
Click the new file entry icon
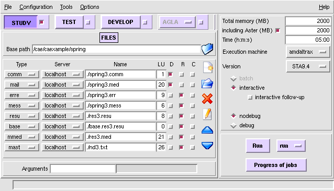coord(207,68)
